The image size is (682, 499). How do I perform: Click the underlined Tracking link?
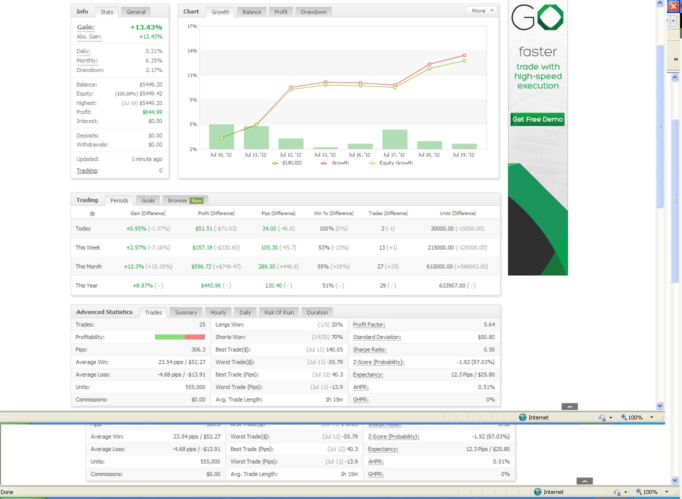(87, 170)
